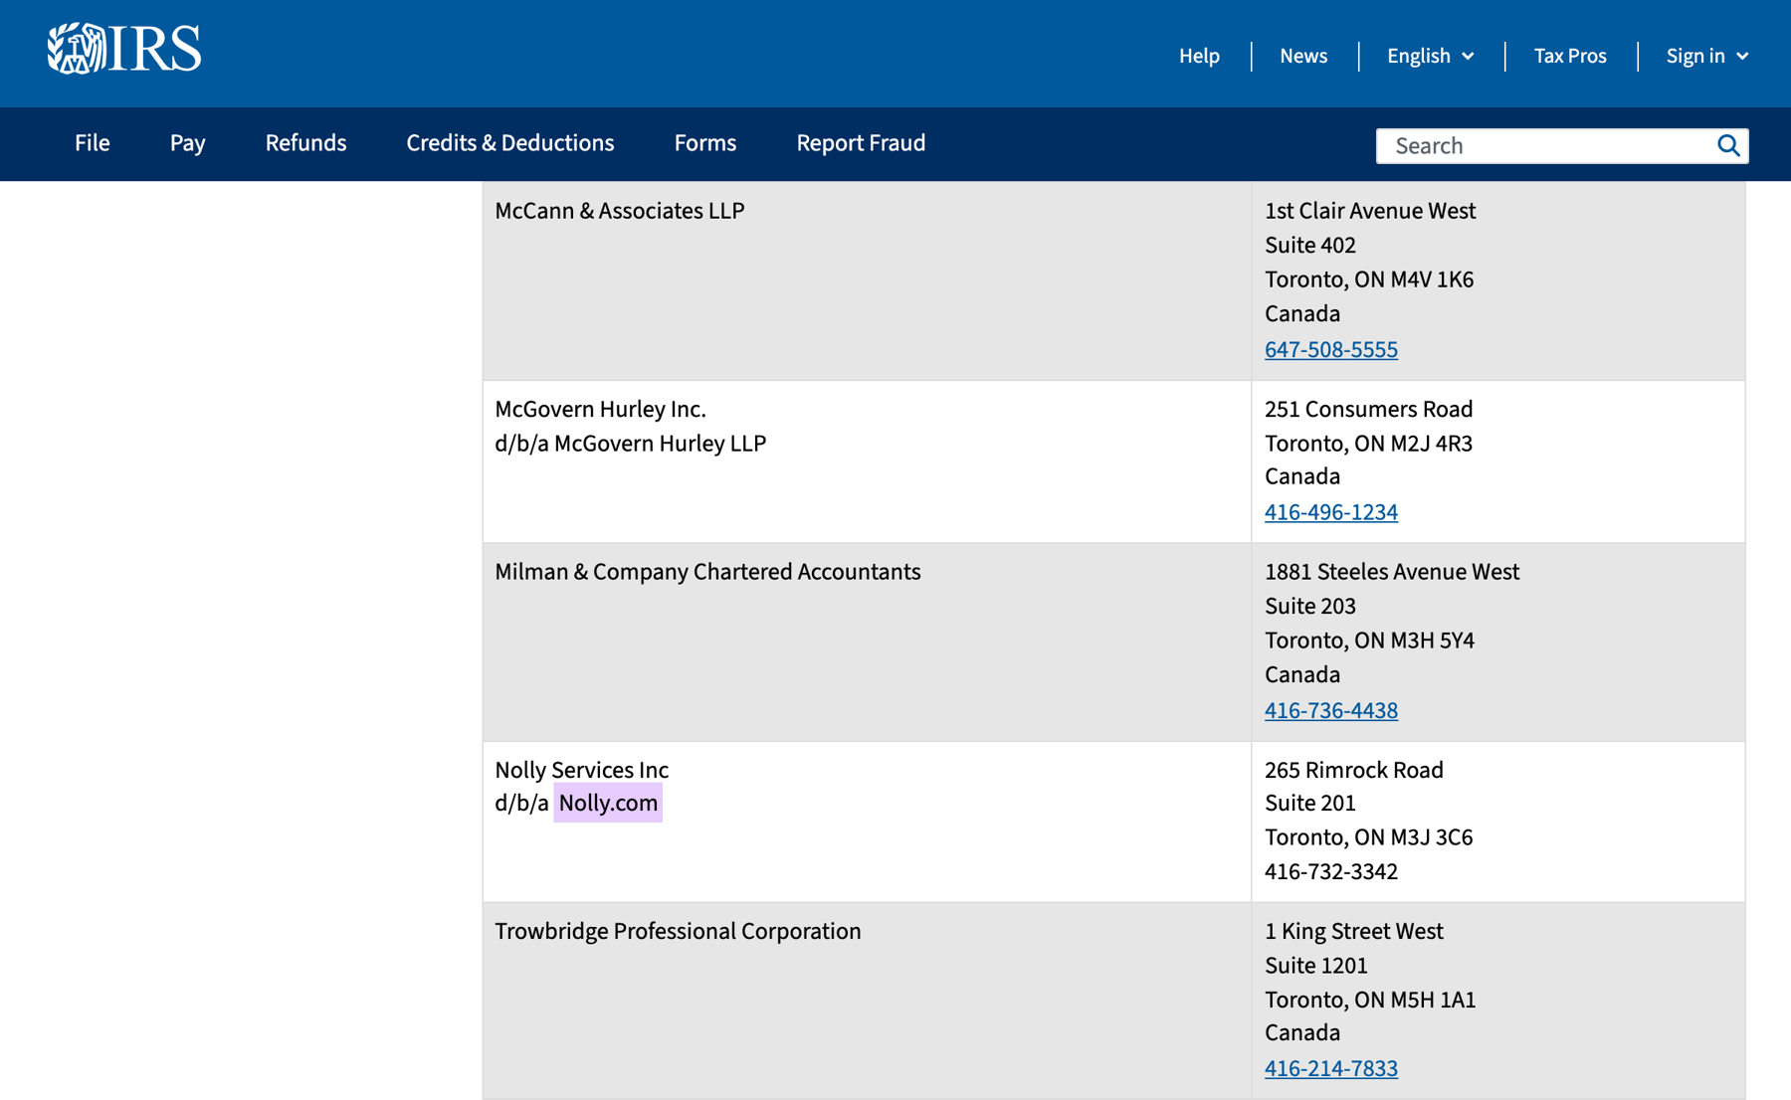Screen dimensions: 1791x1100
Task: Go to the News page
Action: pyautogui.click(x=1303, y=56)
